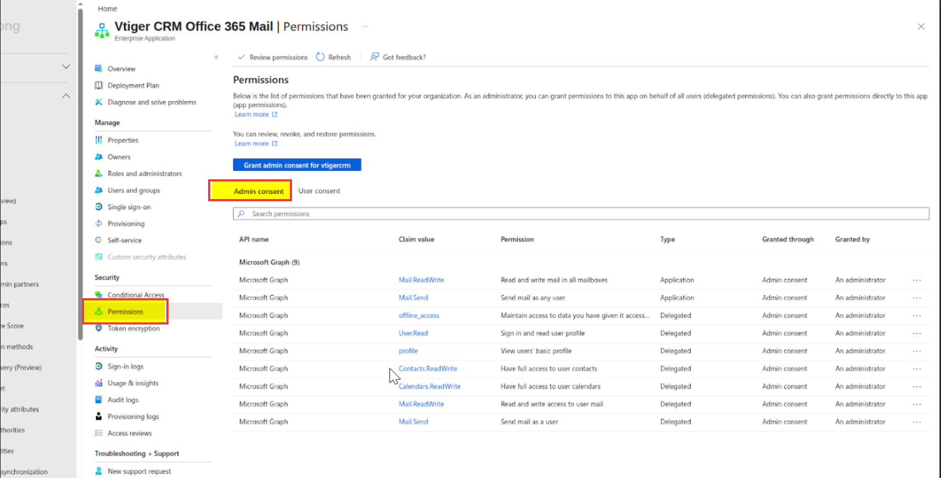This screenshot has width=941, height=478.
Task: Click the Search permissions input field
Action: [581, 214]
